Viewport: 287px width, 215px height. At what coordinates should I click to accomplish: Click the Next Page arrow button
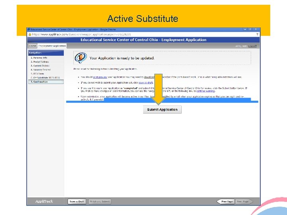[x=244, y=201]
